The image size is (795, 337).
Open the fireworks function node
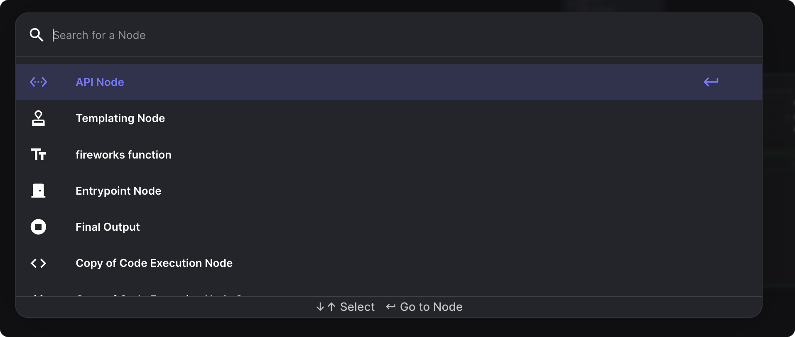pos(123,155)
